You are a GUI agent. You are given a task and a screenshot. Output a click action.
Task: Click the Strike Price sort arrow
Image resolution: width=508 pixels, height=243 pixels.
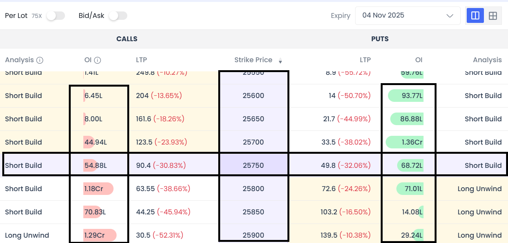point(280,61)
